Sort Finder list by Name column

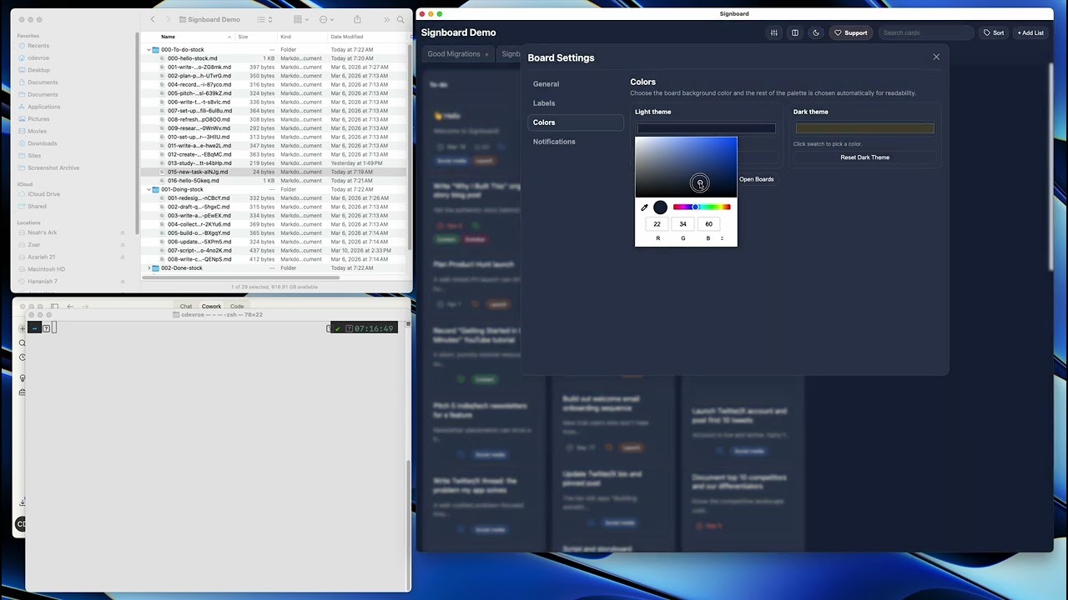click(x=188, y=37)
